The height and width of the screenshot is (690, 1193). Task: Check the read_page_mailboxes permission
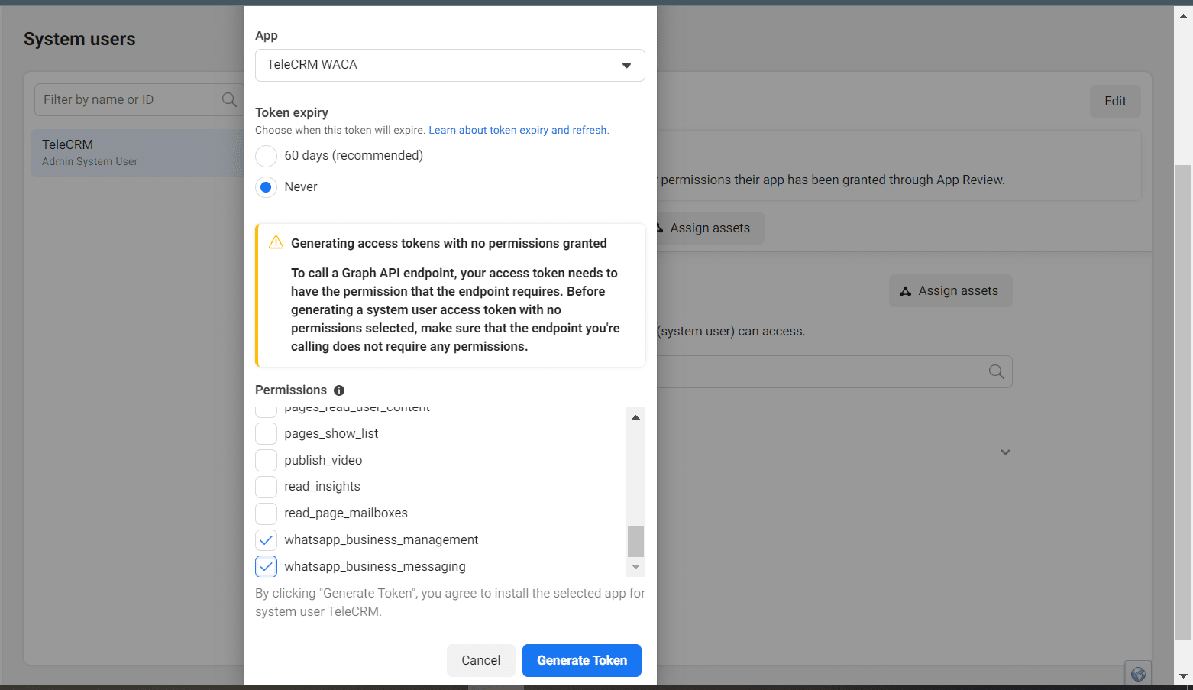pyautogui.click(x=266, y=513)
